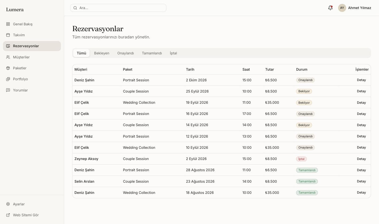
Task: Open Detay for Zeynep Aksoy's reservation
Action: (x=361, y=159)
